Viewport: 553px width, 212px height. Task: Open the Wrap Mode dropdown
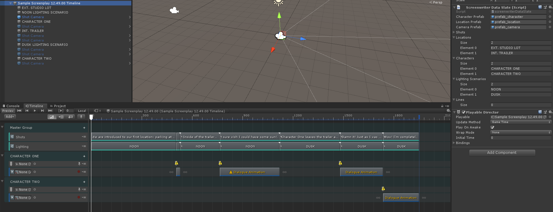[521, 132]
